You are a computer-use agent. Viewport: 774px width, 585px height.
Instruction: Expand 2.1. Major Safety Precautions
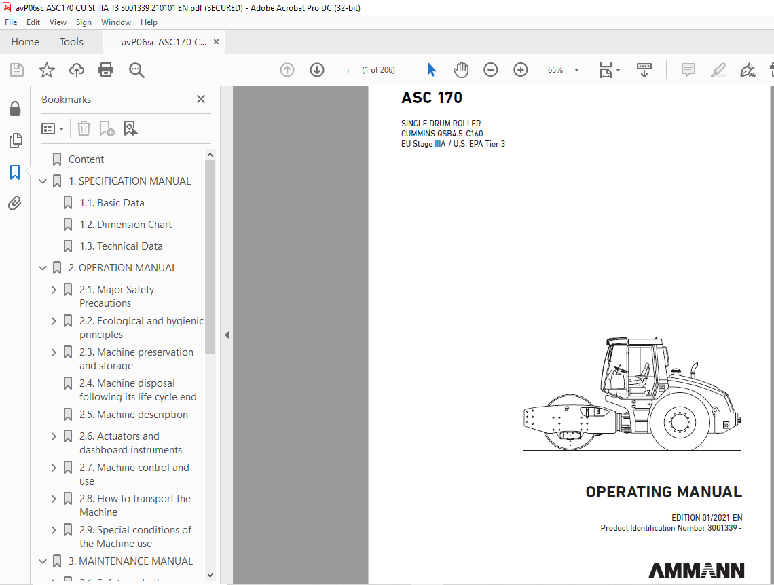[54, 290]
